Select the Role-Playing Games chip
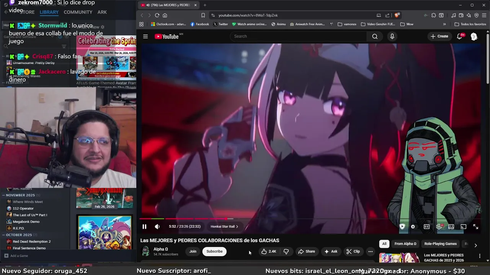Viewport: 490px width, 275px height. click(x=441, y=244)
